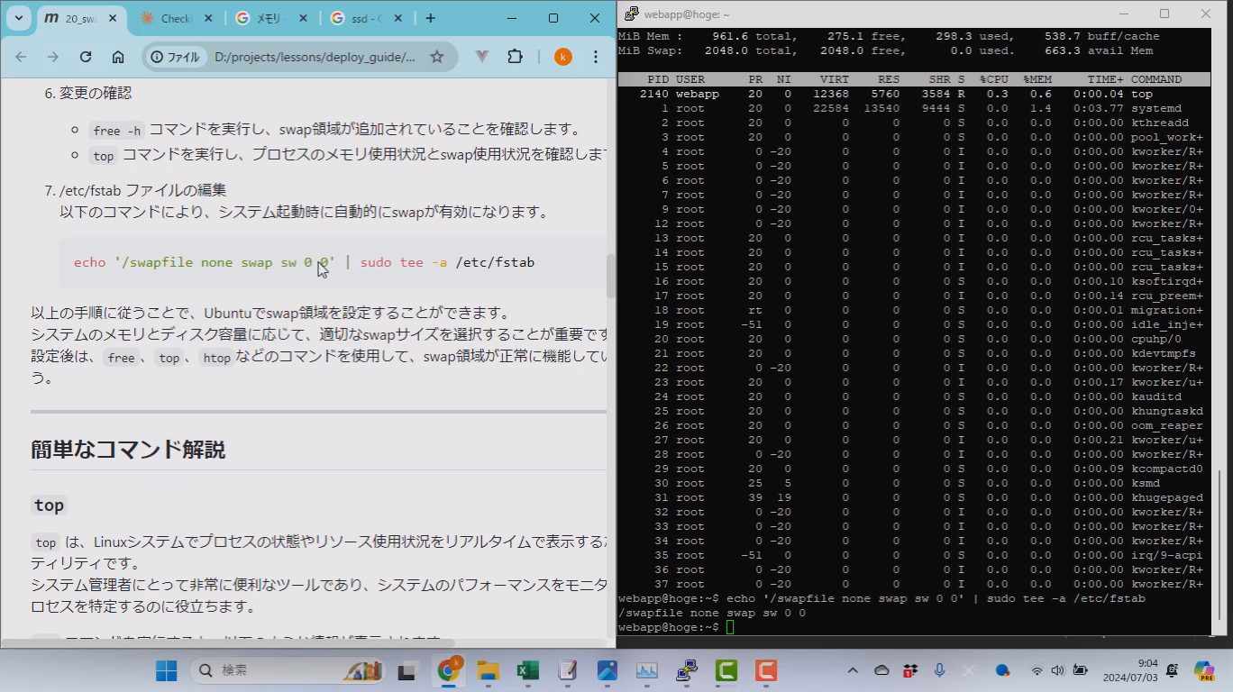Open a new browser tab
Screen dimensions: 1233x692
click(x=431, y=18)
